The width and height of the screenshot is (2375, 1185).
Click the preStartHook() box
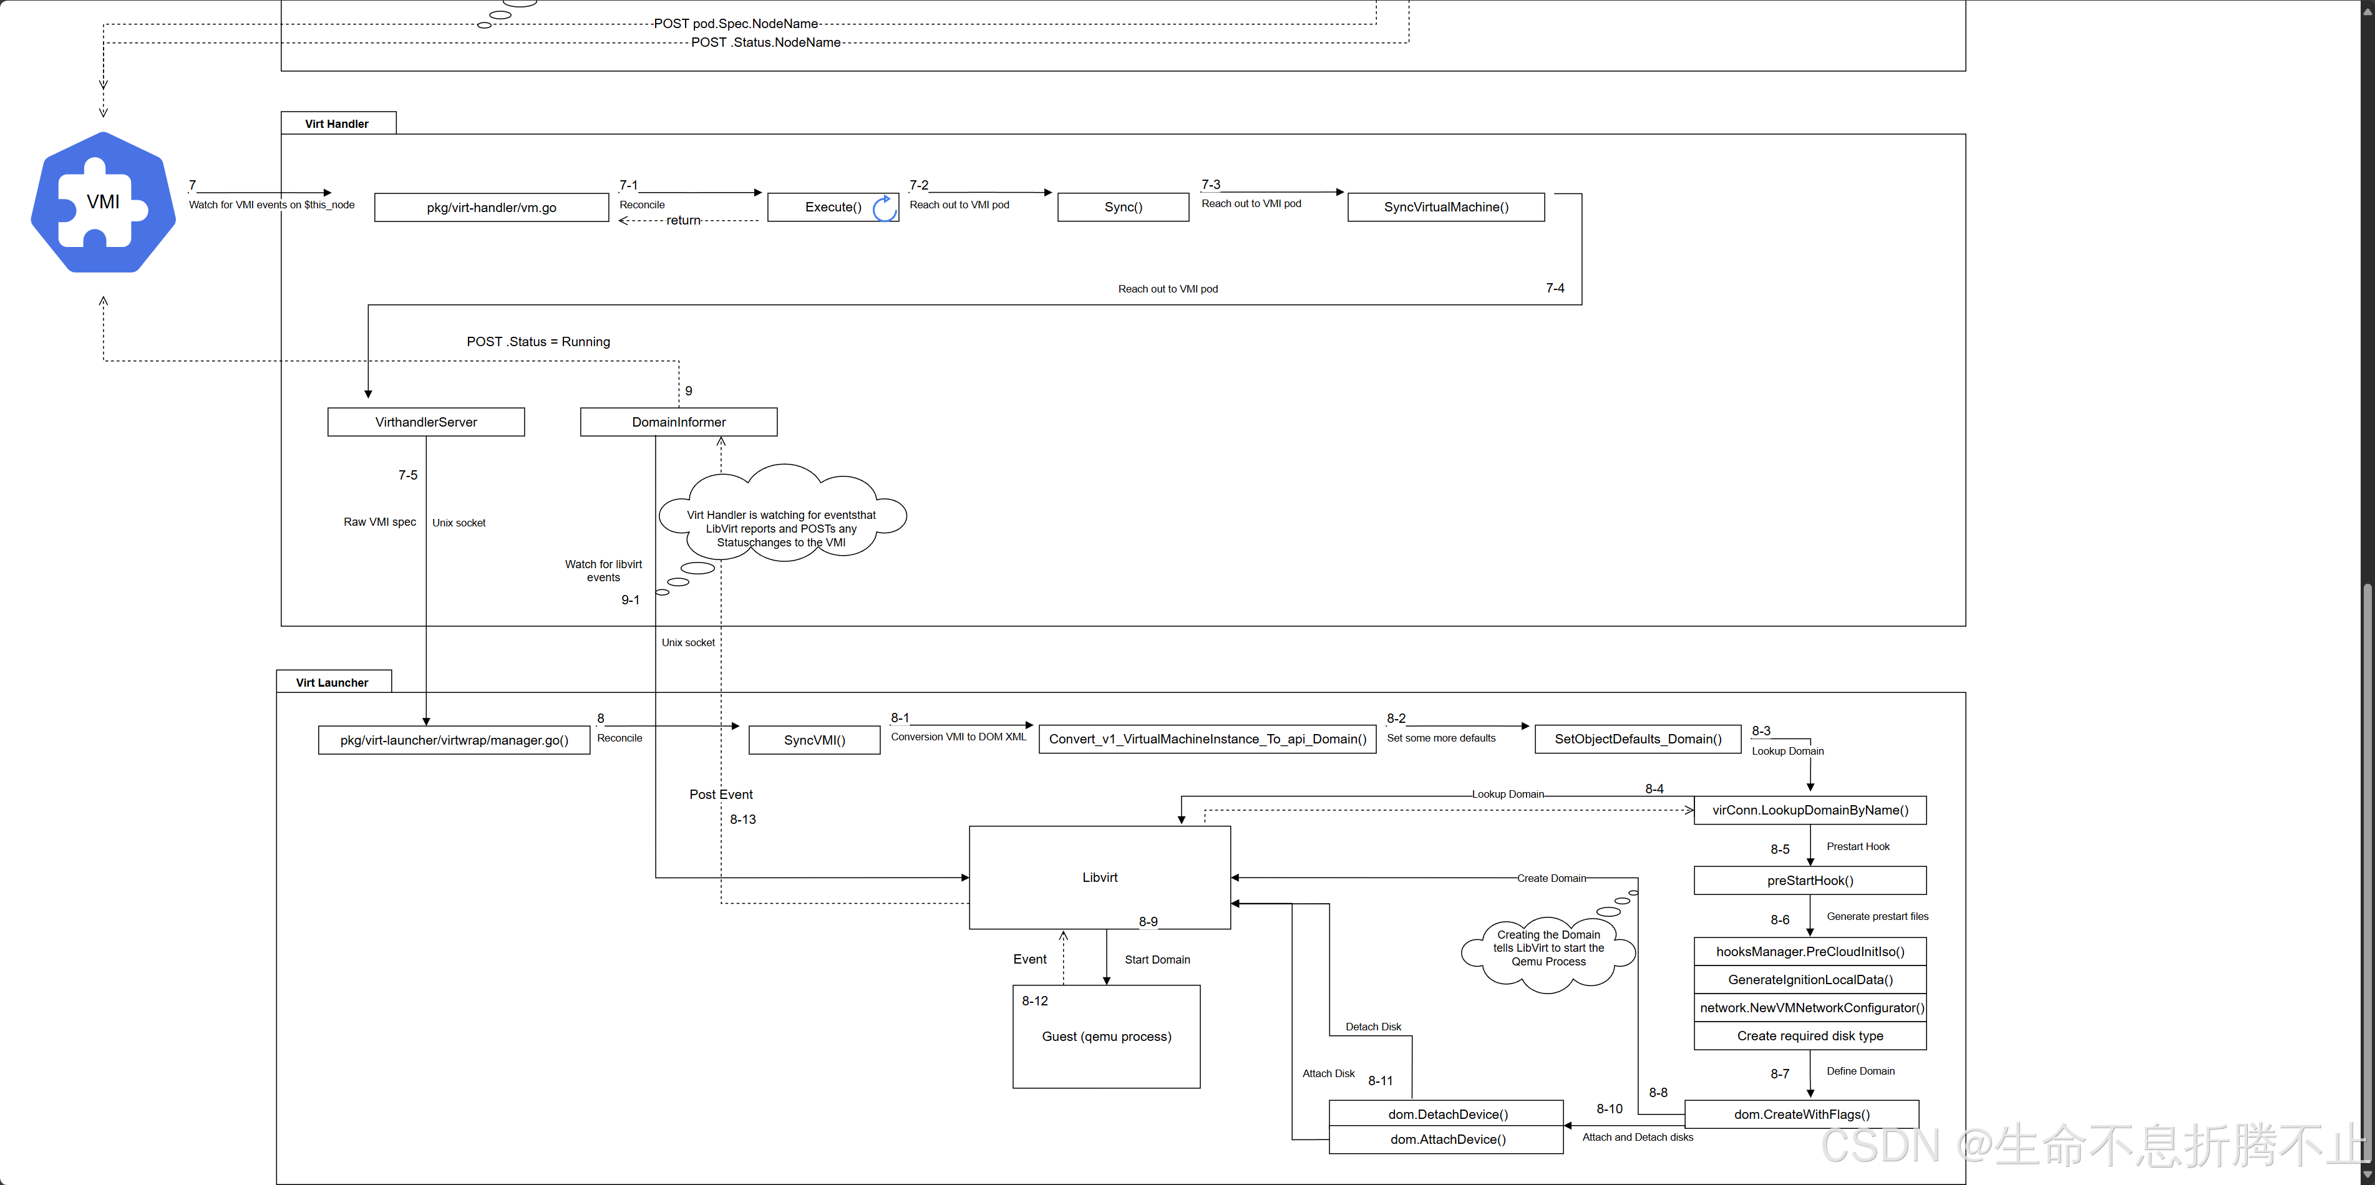1810,880
